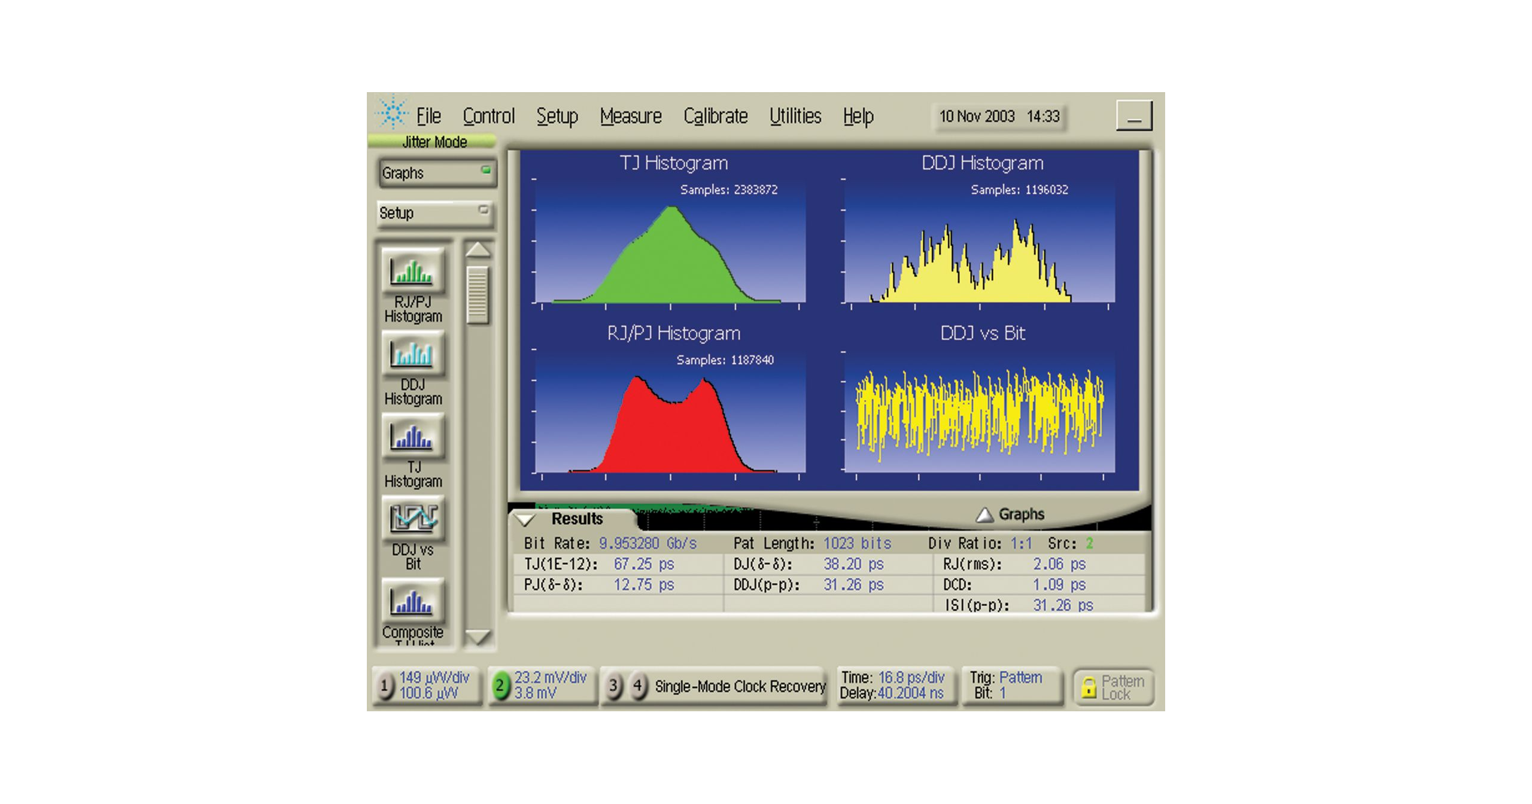Click the DDJ Histogram sidebar icon
Screen dimensions: 1532x804
(x=412, y=354)
